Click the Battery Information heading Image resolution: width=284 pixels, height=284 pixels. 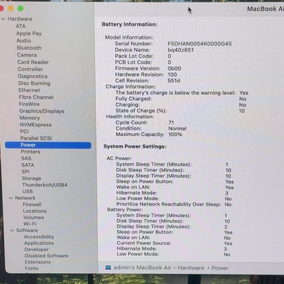pyautogui.click(x=130, y=25)
